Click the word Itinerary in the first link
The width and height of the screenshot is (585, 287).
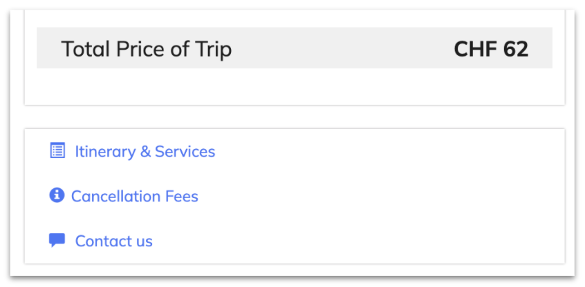105,152
